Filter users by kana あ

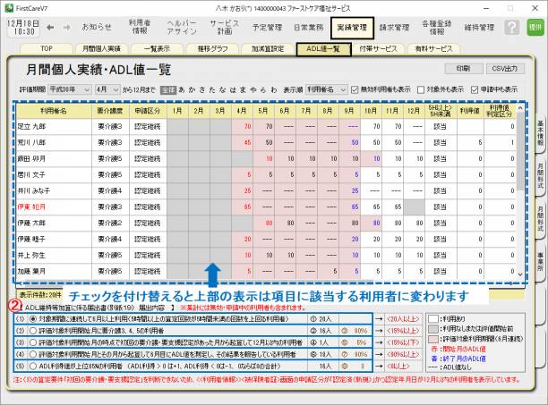coord(183,90)
